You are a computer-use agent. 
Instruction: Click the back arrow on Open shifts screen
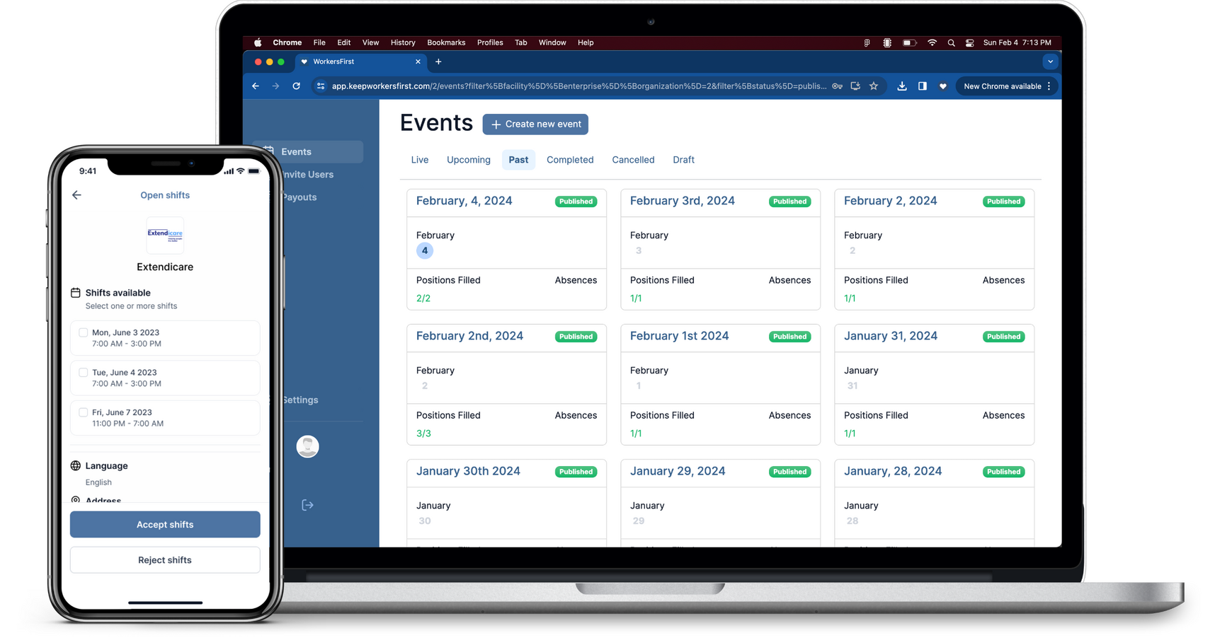point(76,195)
